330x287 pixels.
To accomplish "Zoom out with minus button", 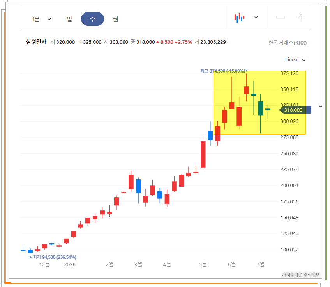I will (x=281, y=18).
